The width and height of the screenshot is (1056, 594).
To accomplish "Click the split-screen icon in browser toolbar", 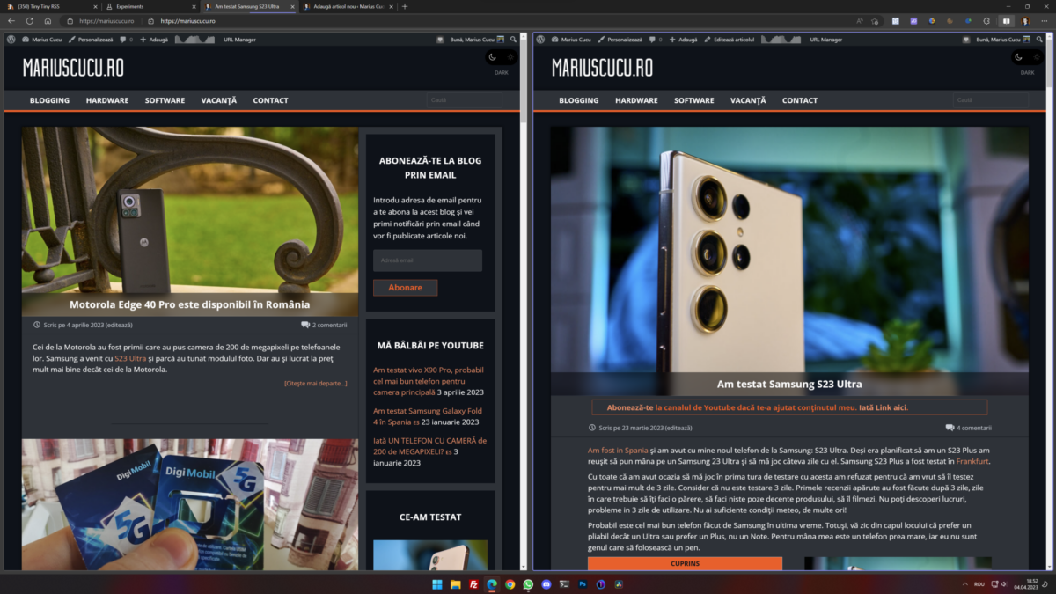I will pos(1006,21).
